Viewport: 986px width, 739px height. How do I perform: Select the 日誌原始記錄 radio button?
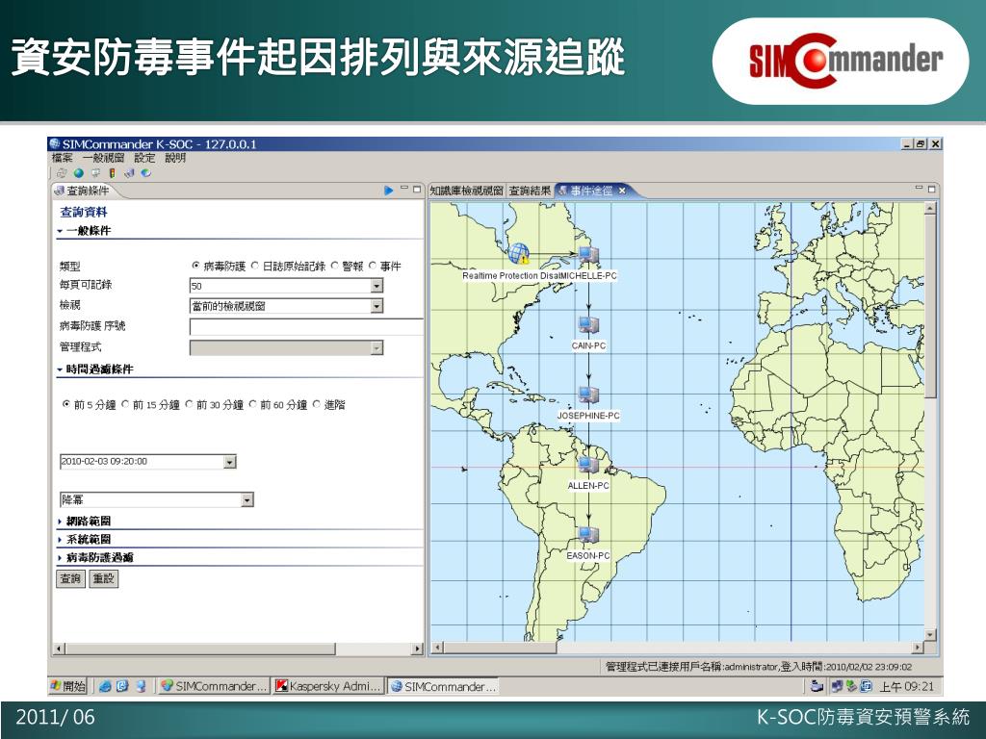(x=255, y=266)
